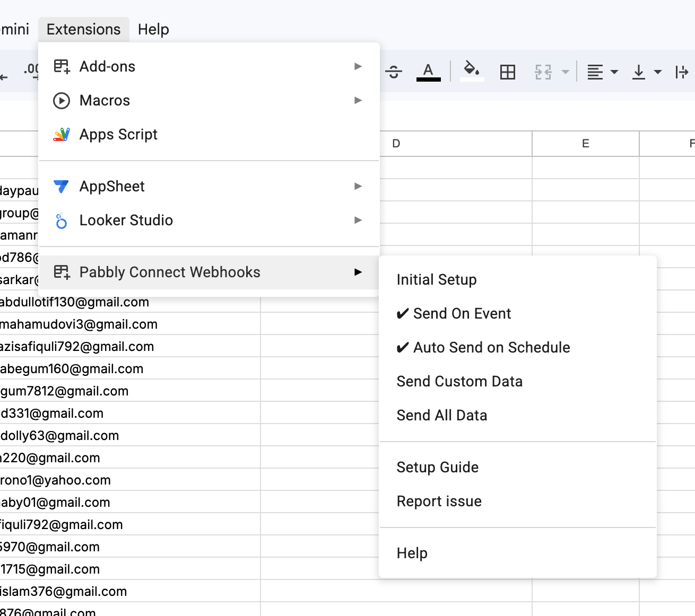The width and height of the screenshot is (695, 616).
Task: Click the Pabbly Connect Webhooks icon
Action: point(62,272)
